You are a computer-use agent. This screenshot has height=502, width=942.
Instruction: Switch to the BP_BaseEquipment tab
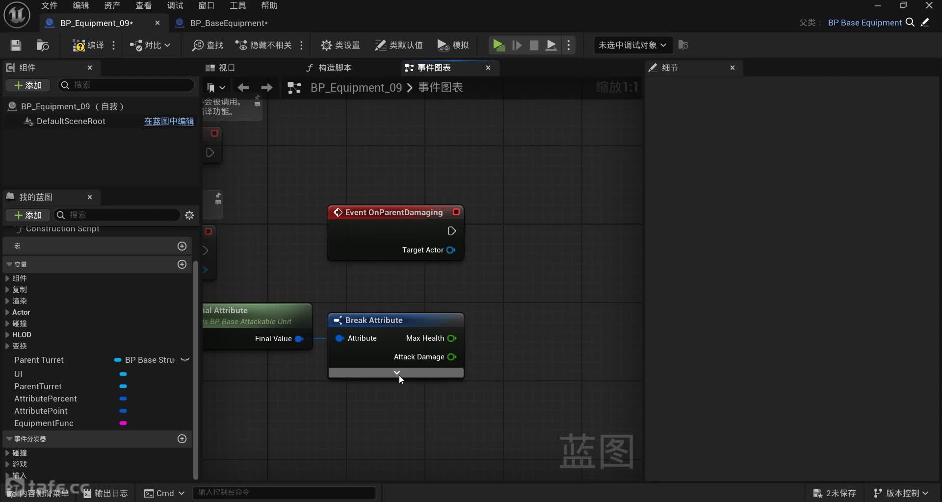(229, 23)
